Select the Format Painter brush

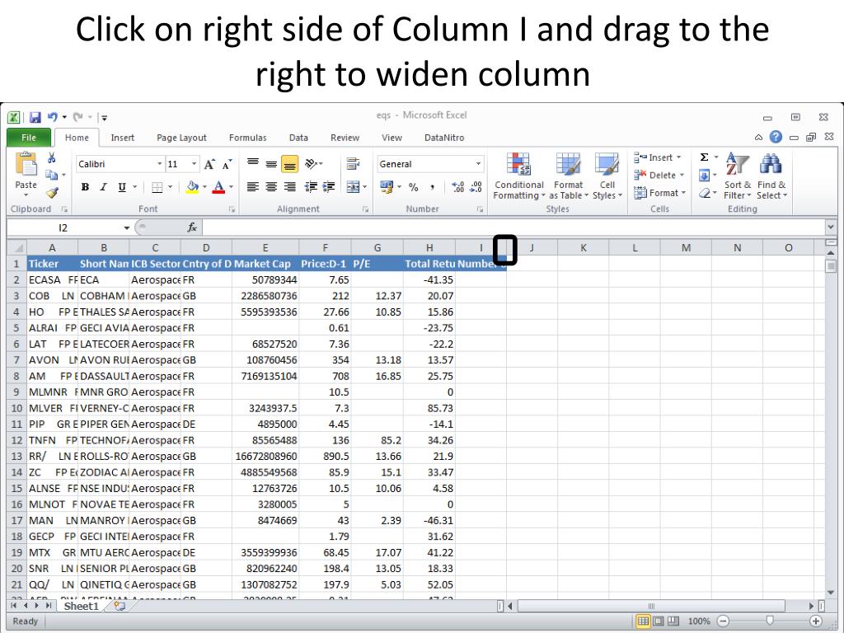click(52, 192)
